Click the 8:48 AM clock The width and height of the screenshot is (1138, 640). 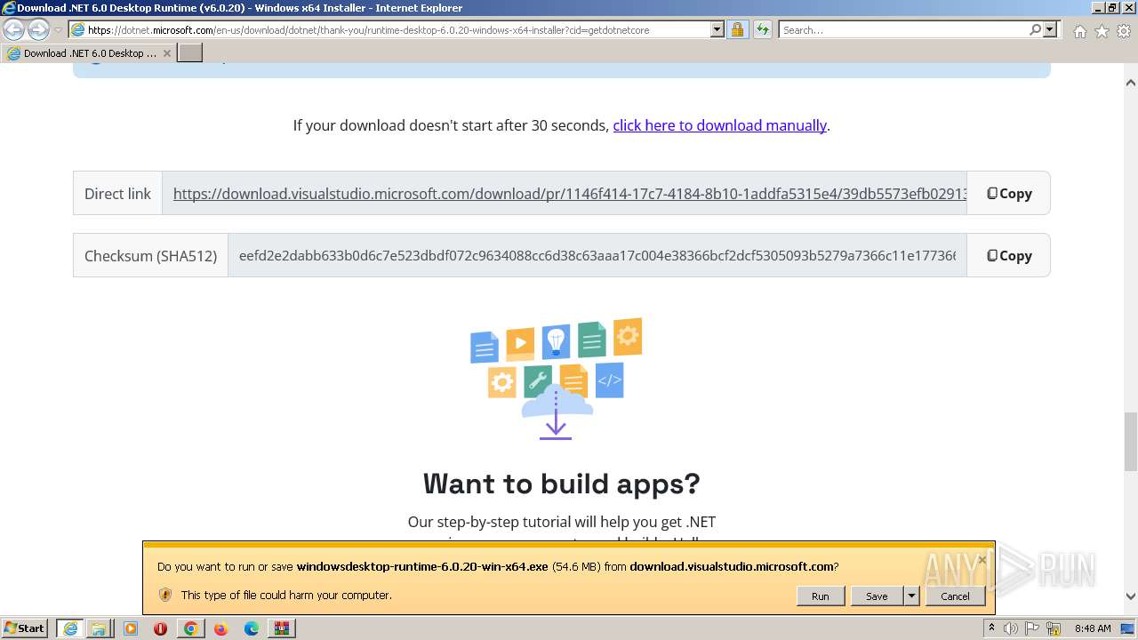click(1093, 628)
